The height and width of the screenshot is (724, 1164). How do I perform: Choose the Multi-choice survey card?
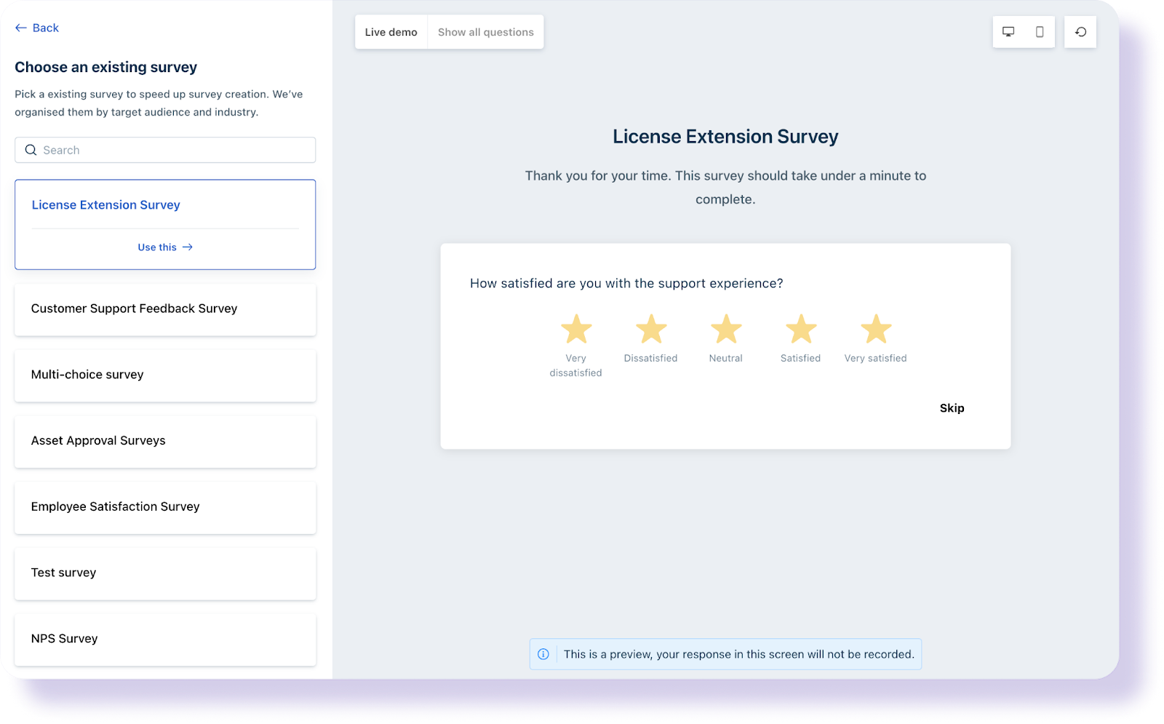pyautogui.click(x=165, y=375)
